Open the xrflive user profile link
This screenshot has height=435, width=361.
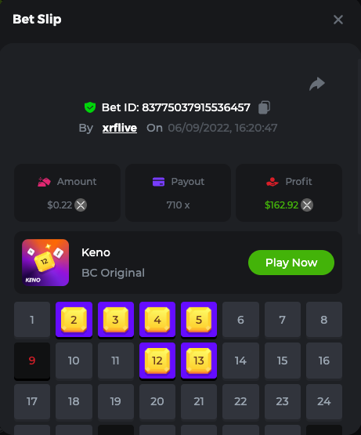point(120,128)
